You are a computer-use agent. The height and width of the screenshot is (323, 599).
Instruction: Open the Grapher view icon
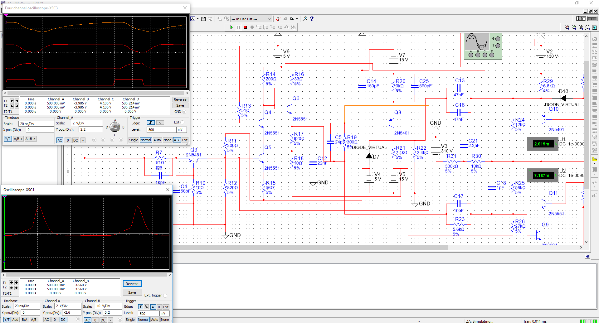click(x=193, y=19)
